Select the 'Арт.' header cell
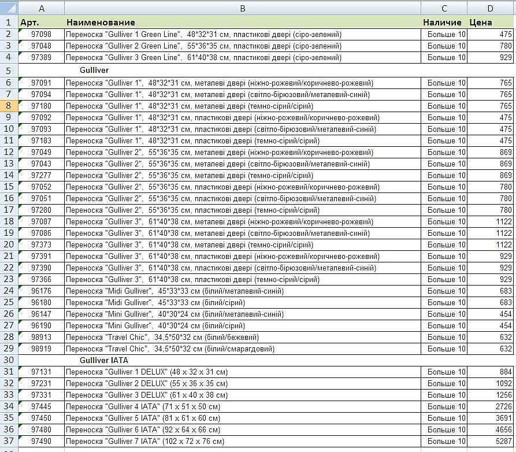Viewport: 516px width, 452px height. (x=41, y=23)
